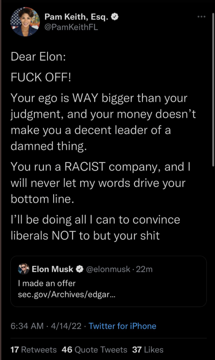Screen dimensions: 215x360
Task: Open the @PamKeithFL handle link
Action: [71, 27]
